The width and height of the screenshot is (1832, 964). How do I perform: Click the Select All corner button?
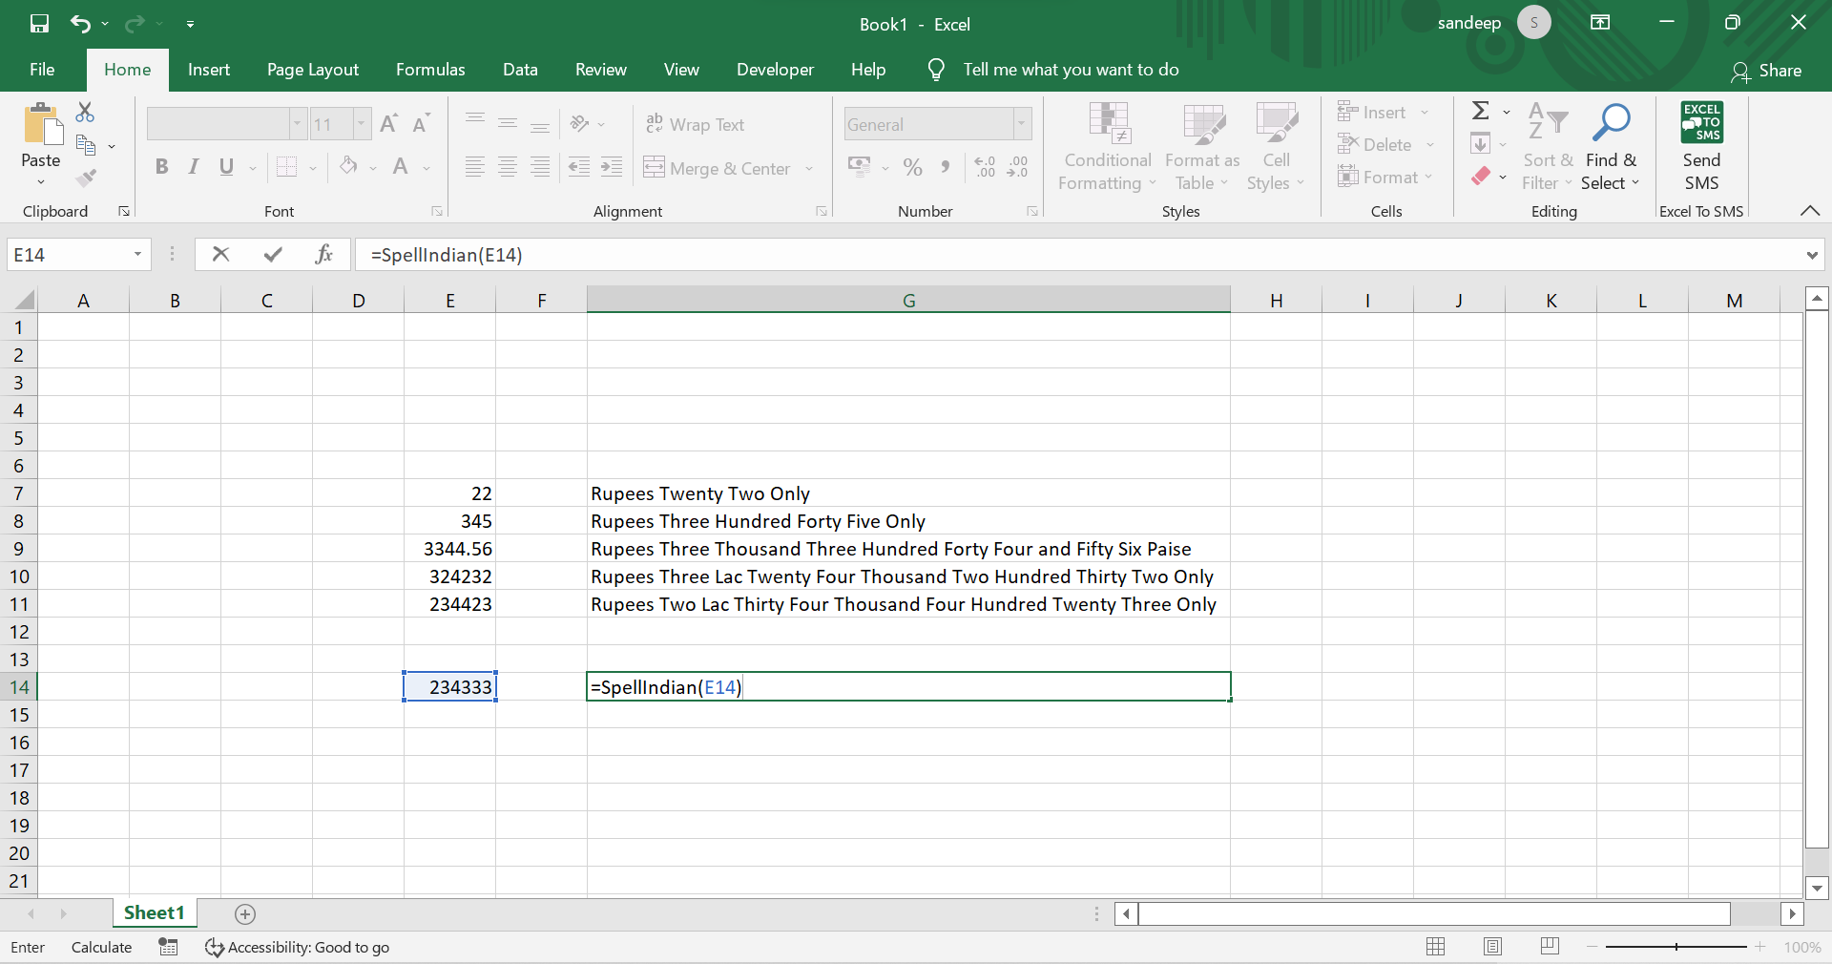click(23, 301)
